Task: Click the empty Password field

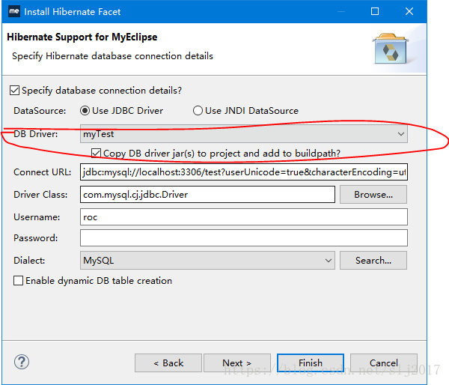Action: [244, 237]
